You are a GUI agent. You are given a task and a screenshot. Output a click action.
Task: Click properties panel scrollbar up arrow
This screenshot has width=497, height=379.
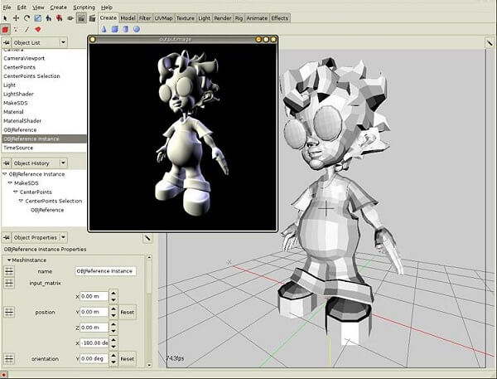pos(149,258)
